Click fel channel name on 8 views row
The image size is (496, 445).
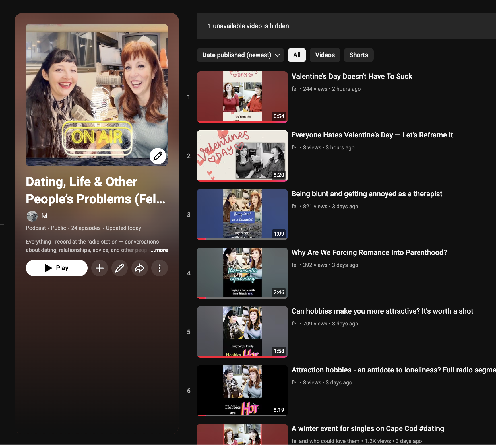click(x=294, y=382)
